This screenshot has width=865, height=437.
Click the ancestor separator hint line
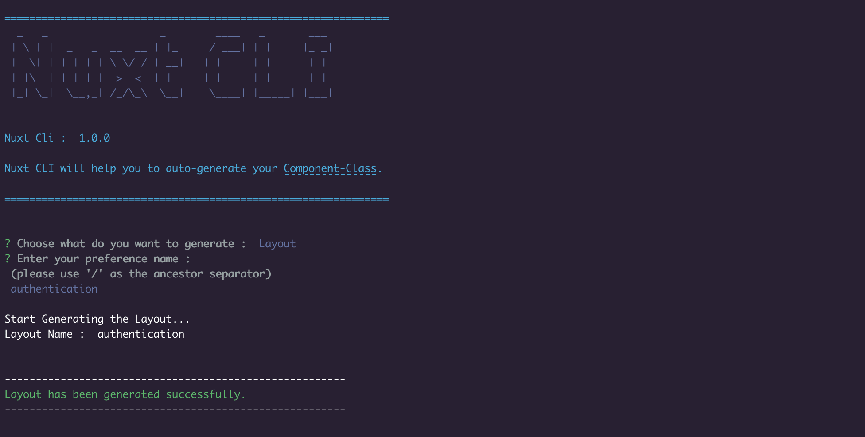pyautogui.click(x=141, y=274)
